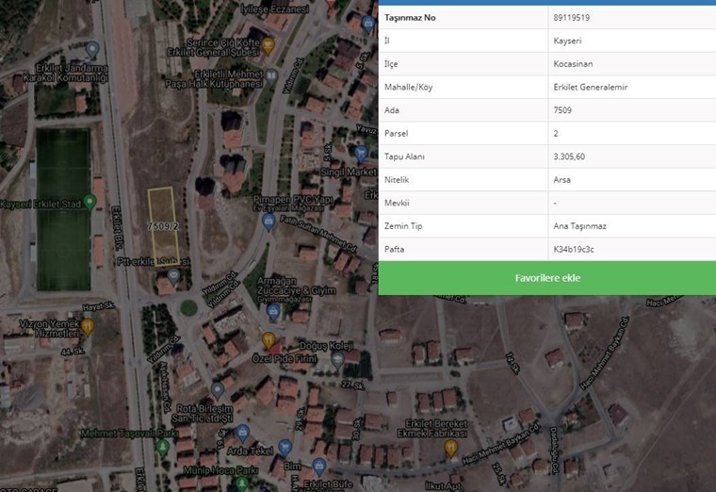Screen dimensions: 716x492
Task: Click the Tapu Alanı value 3.305,60
Action: [569, 156]
